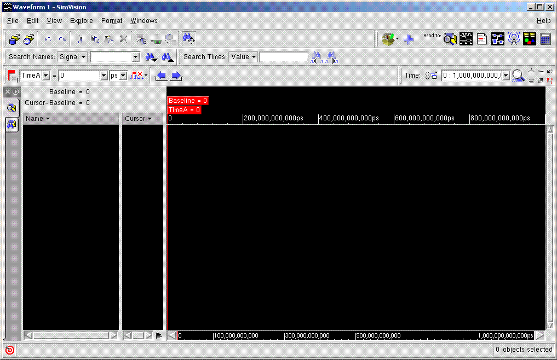Screen dimensions: 557x360
Task: Click the waveform vertical scrollbar up arrow
Action: pos(550,130)
